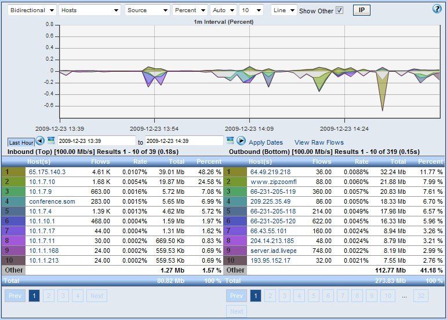Click the start date field 2009-12-23 13:39
The width and height of the screenshot is (447, 320).
coord(97,141)
